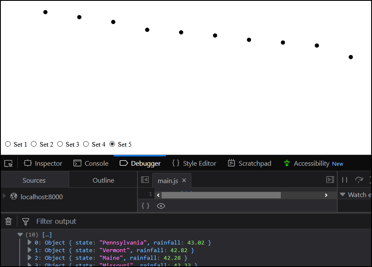Clear the console output with the trash icon
Viewport: 372px width, 267px height.
click(x=8, y=221)
